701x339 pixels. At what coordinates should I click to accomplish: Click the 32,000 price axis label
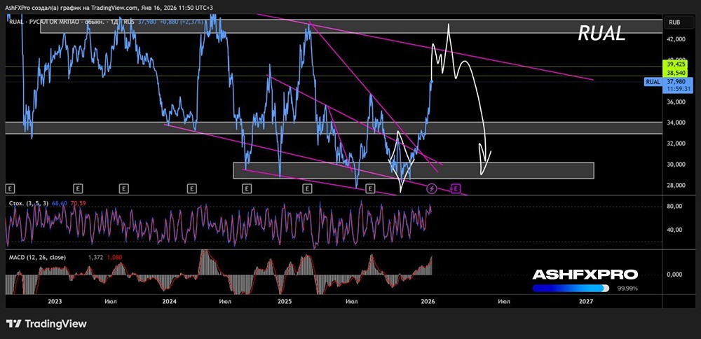(676, 144)
